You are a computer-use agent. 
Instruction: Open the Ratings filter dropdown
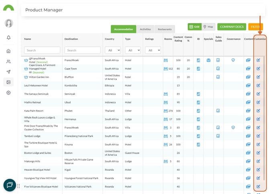153,50
